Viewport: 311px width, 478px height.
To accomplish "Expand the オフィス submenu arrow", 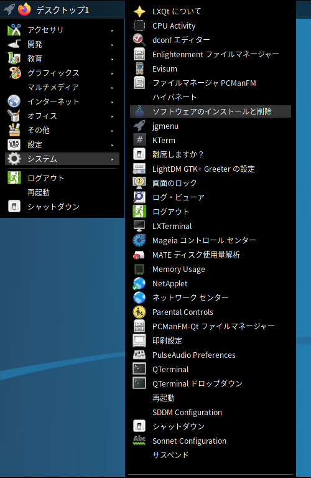I will tap(112, 116).
